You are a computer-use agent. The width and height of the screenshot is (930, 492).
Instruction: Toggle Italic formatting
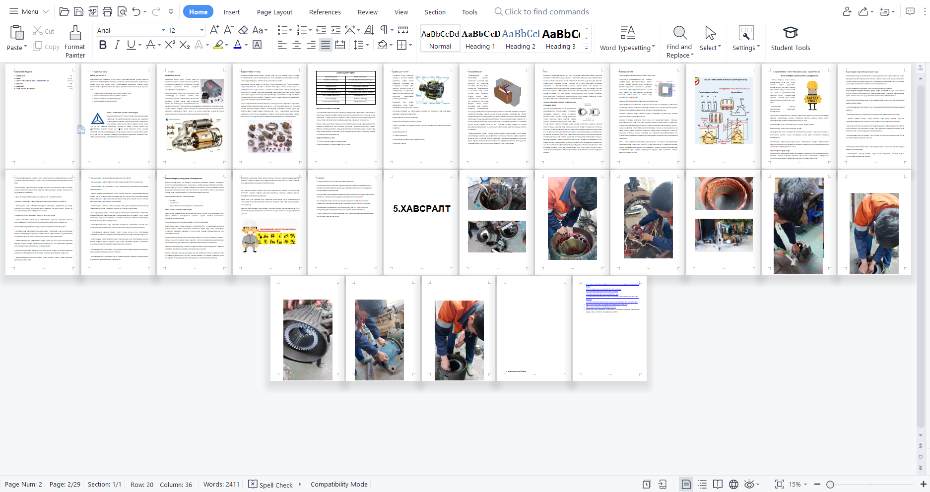(x=117, y=45)
